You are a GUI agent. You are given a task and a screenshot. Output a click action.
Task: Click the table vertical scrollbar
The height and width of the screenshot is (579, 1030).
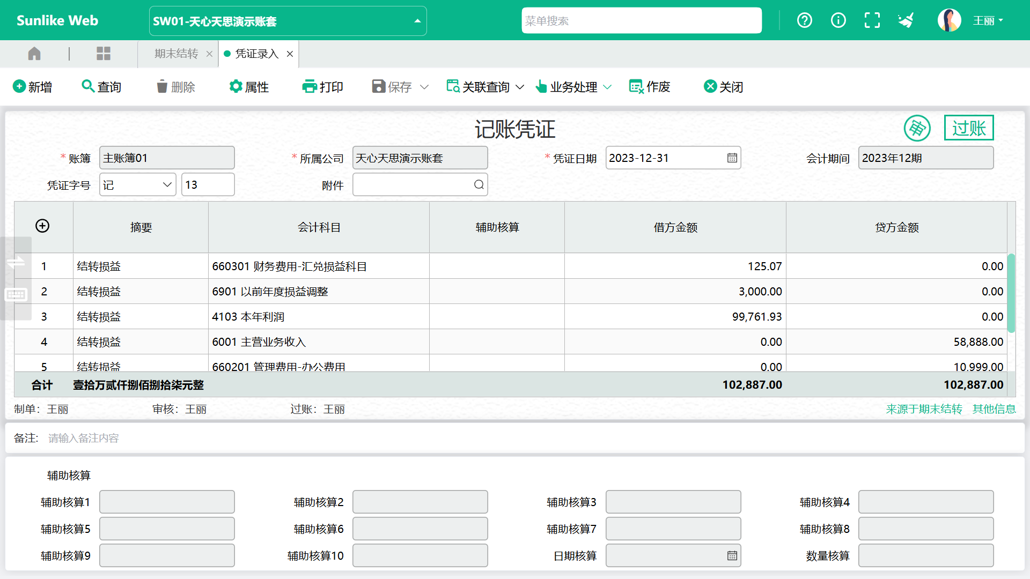pos(1011,293)
